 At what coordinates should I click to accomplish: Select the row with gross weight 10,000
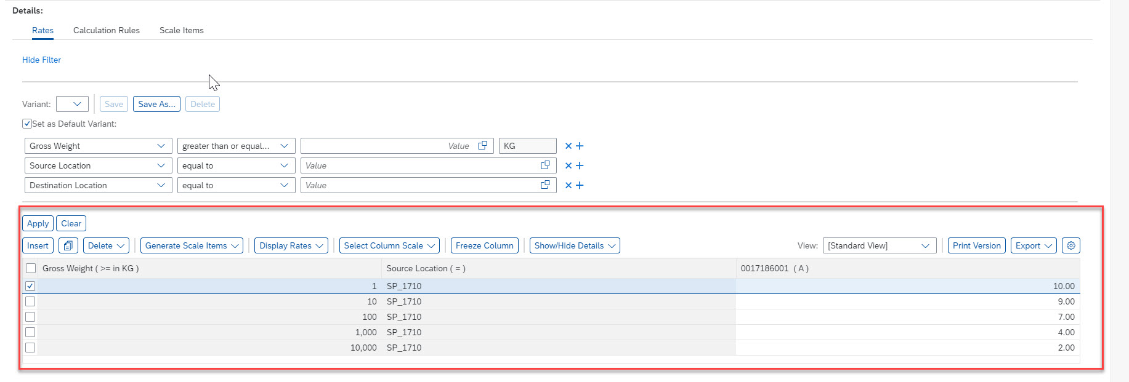(x=30, y=348)
